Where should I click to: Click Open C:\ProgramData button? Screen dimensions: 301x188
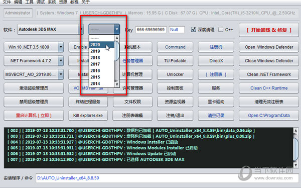coord(269,116)
